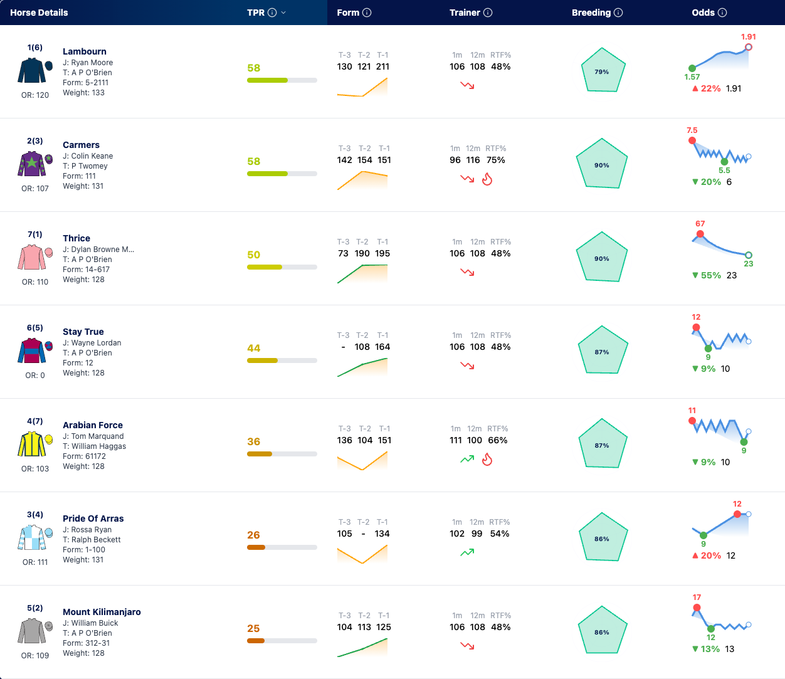Open the Lambourn horse link

pyautogui.click(x=85, y=51)
